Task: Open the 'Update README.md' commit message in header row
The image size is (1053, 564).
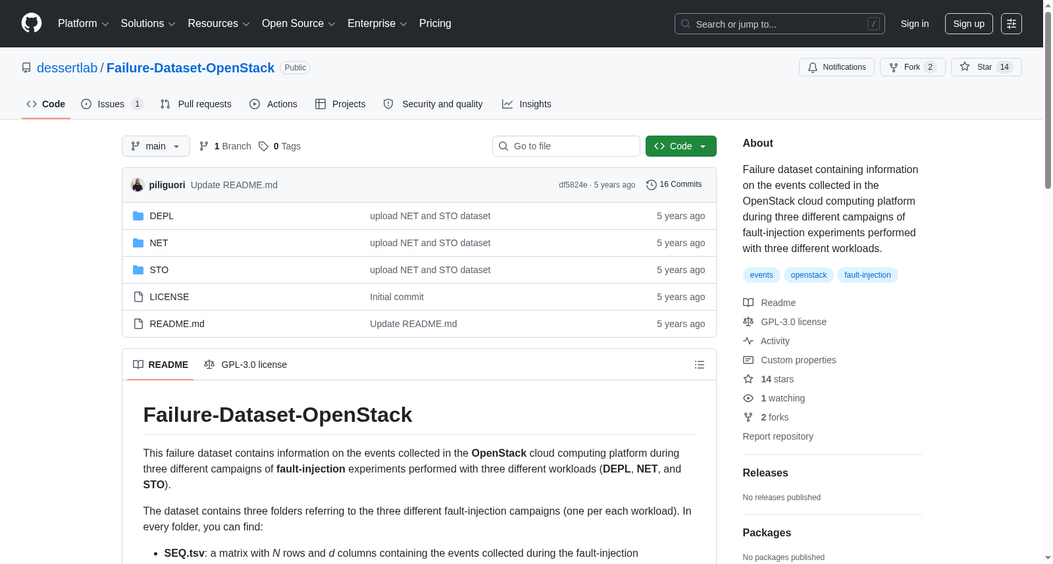Action: point(234,185)
